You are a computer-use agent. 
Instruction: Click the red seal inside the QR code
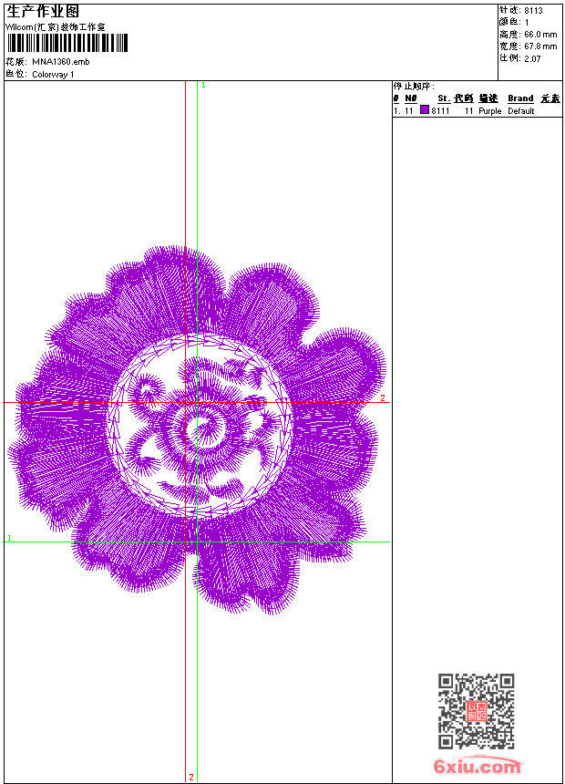[x=476, y=711]
